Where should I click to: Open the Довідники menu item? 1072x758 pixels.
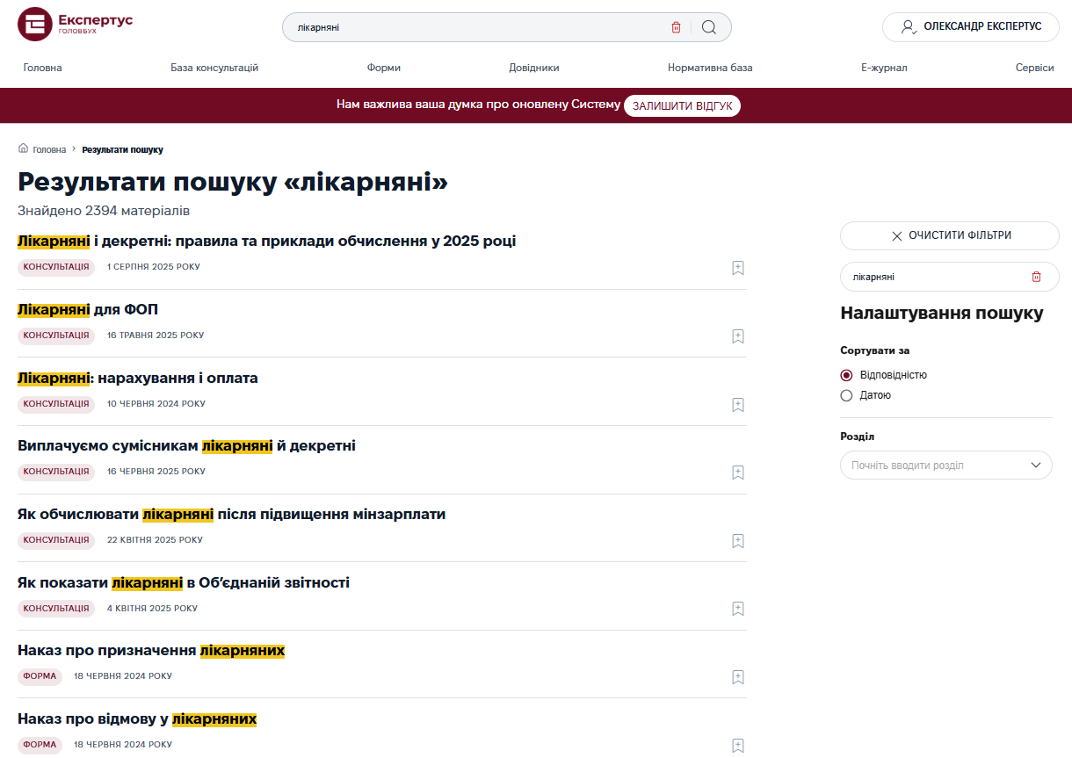click(533, 68)
